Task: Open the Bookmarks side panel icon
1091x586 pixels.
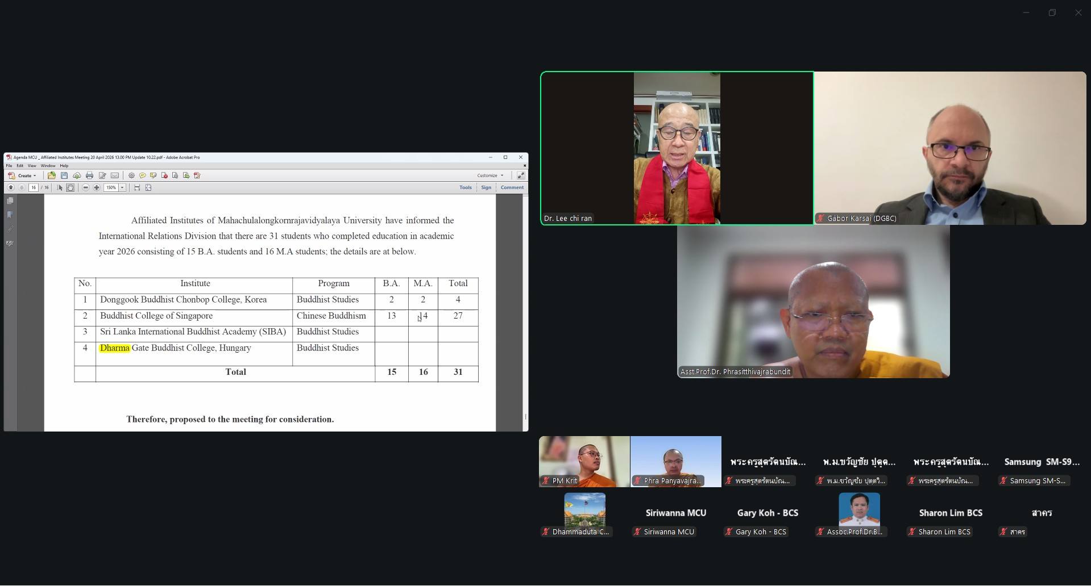Action: tap(10, 215)
